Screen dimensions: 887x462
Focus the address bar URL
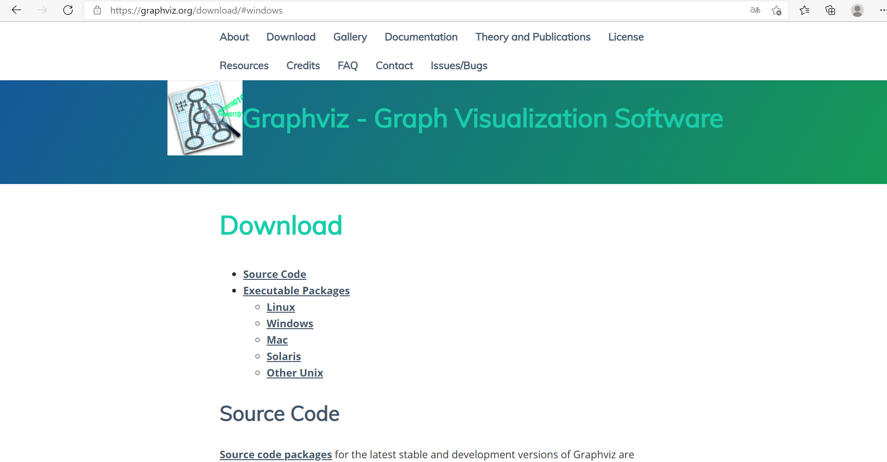click(197, 10)
